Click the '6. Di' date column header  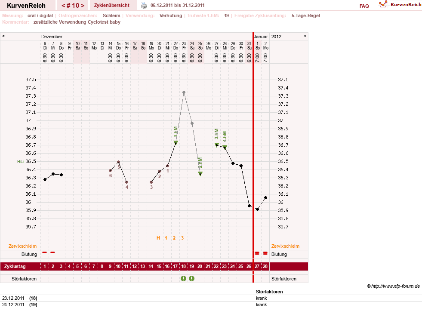click(45, 46)
